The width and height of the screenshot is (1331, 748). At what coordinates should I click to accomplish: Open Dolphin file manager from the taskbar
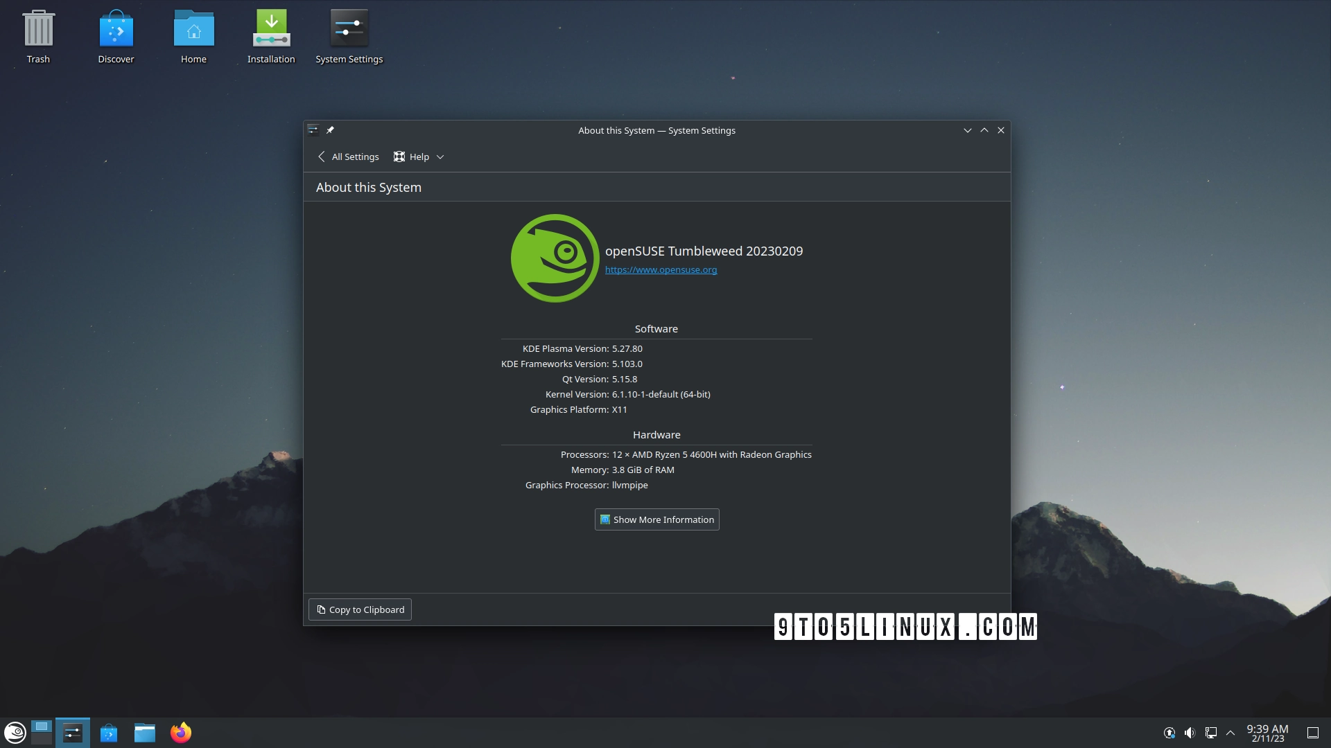[145, 732]
